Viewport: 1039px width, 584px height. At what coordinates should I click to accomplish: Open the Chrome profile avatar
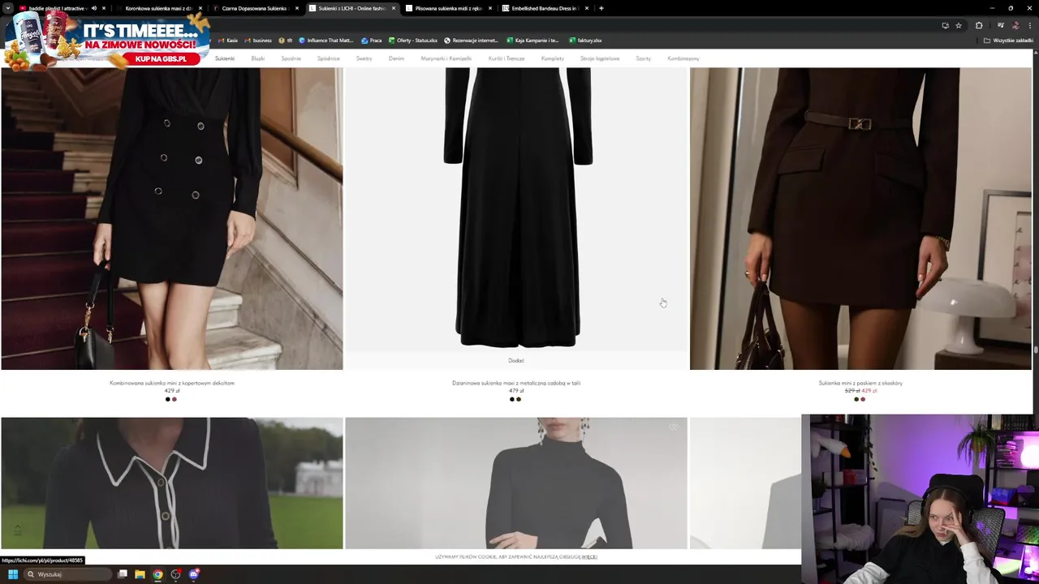click(x=1015, y=25)
